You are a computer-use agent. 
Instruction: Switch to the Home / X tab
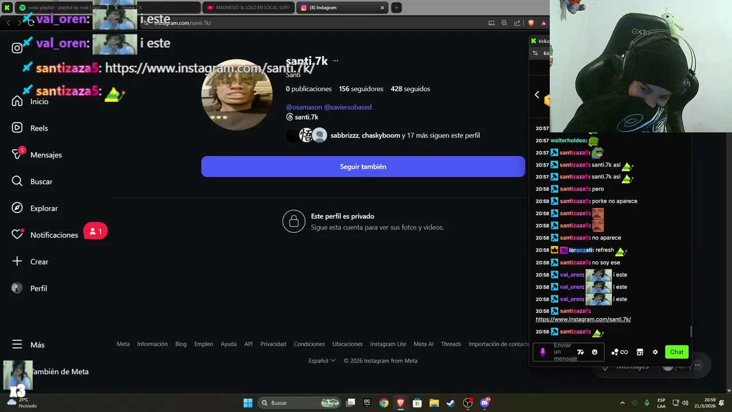point(154,7)
